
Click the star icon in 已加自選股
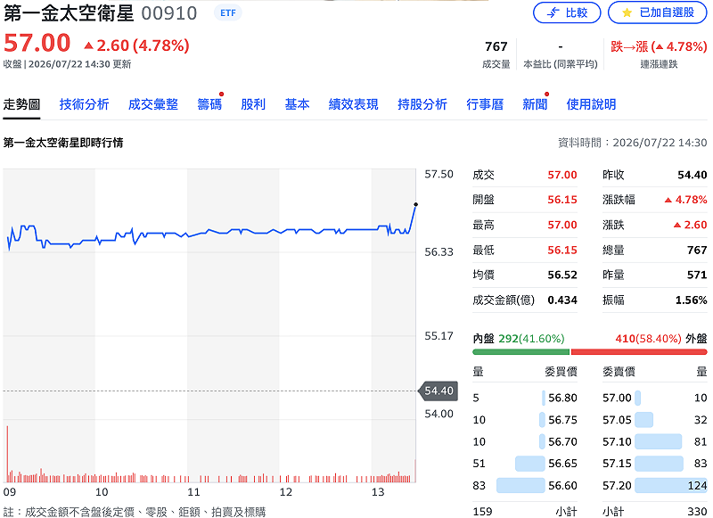[627, 12]
